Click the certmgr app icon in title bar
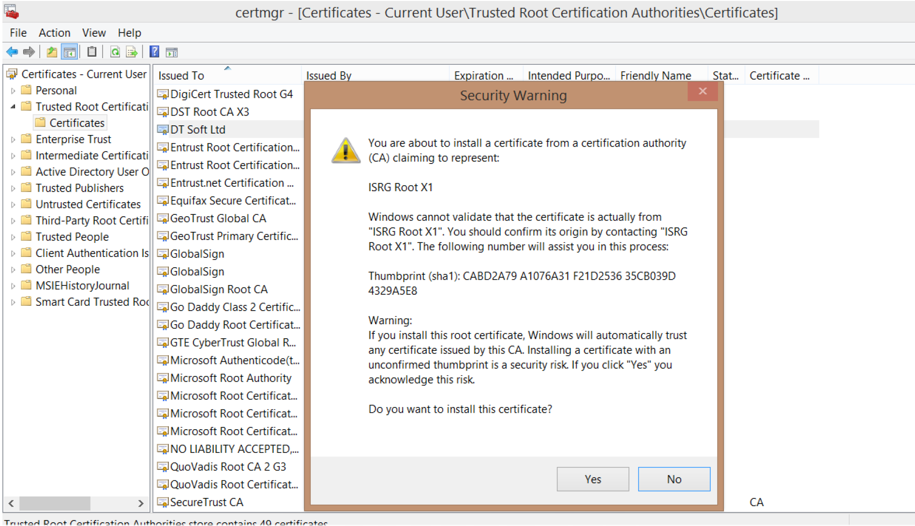 (12, 12)
